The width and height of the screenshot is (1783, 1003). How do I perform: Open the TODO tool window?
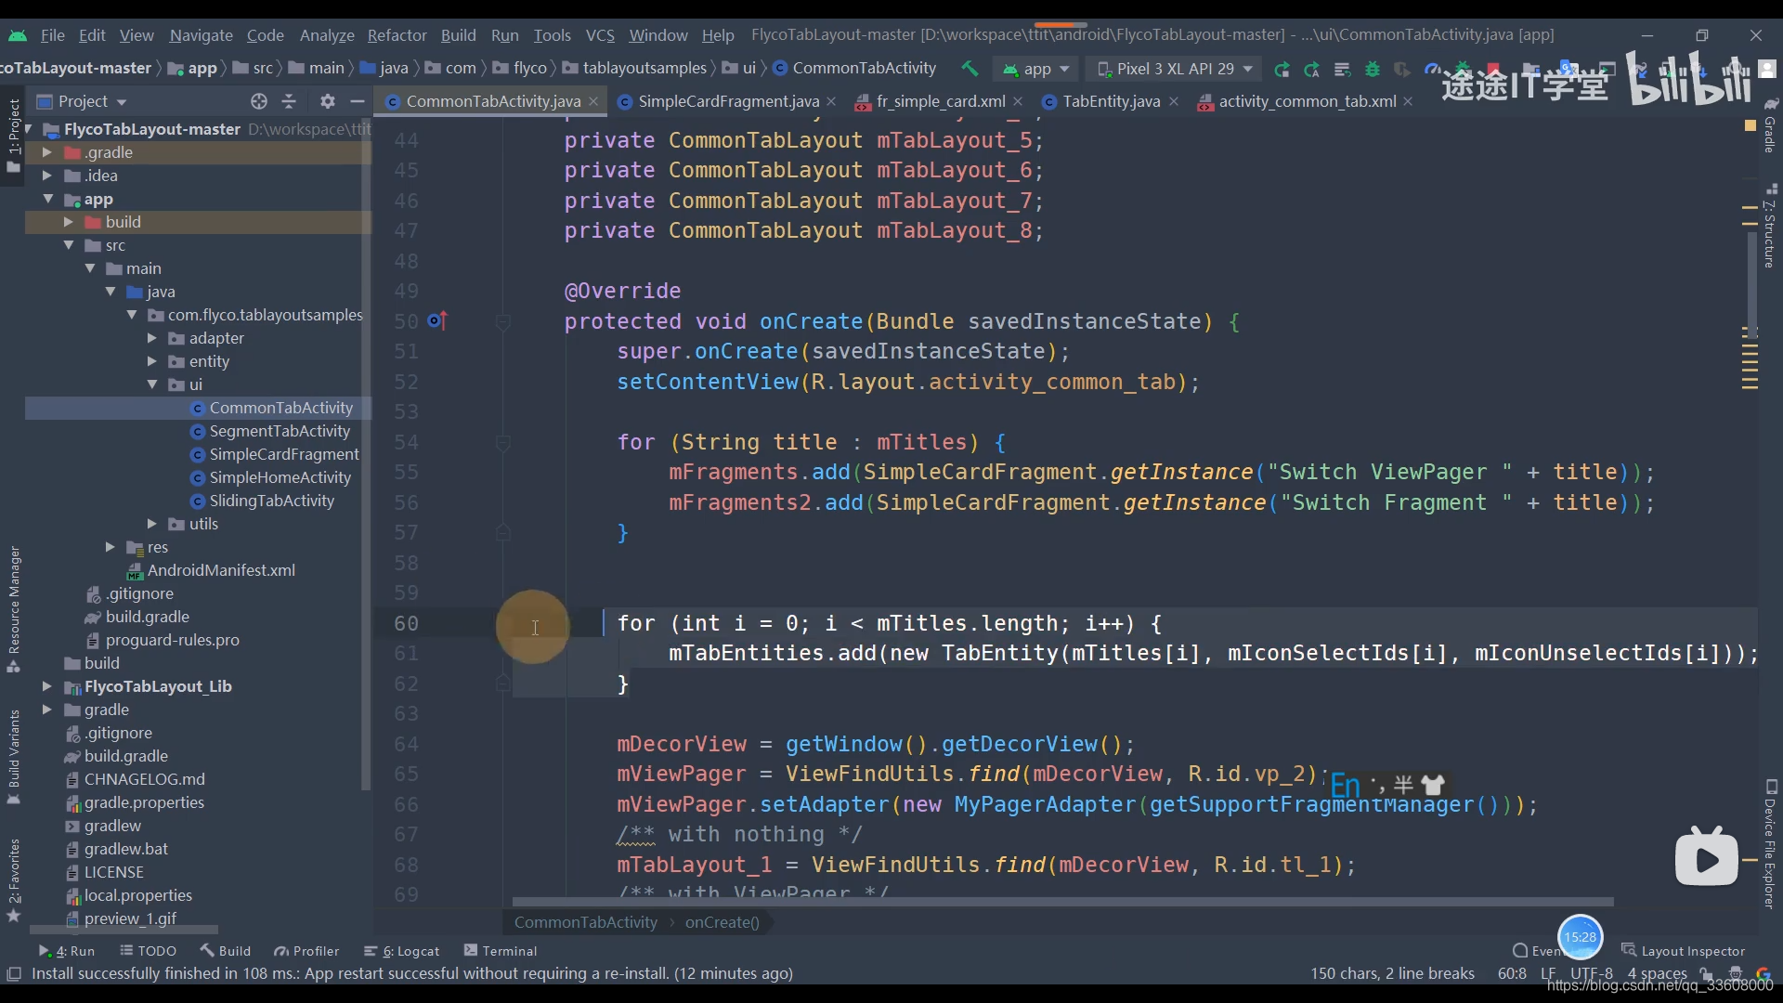point(149,951)
